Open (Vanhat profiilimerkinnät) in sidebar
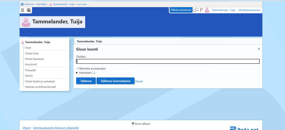This screenshot has height=130, width=285. [x=41, y=87]
